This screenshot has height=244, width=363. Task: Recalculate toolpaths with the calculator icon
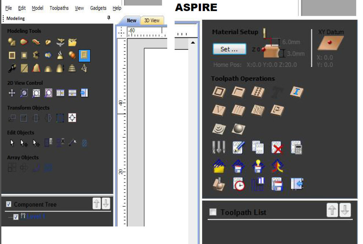pyautogui.click(x=297, y=147)
